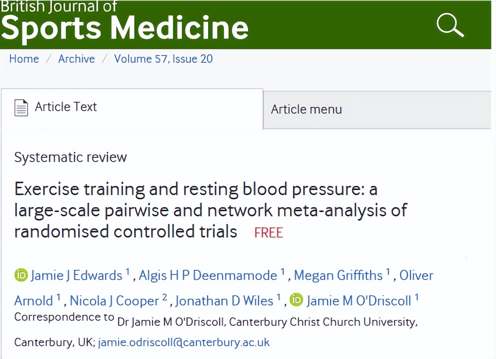Open Volume 57, Issue 20 link

163,59
